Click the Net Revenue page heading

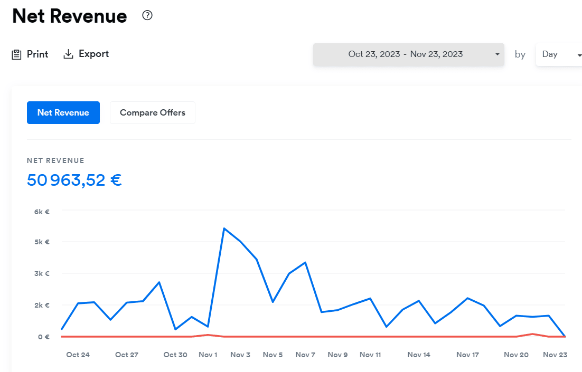coord(69,16)
